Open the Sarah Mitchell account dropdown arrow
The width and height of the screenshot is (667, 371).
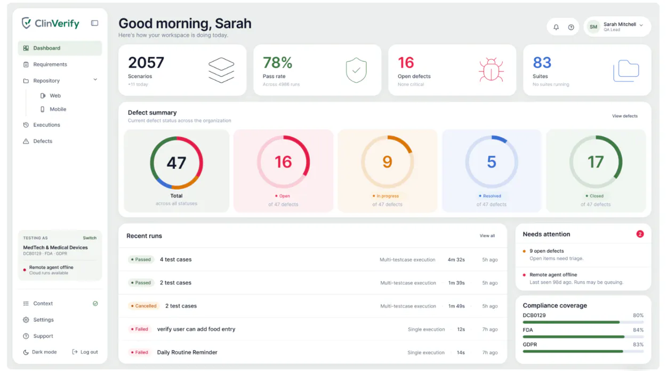(x=641, y=25)
